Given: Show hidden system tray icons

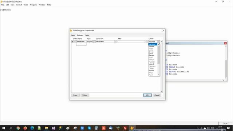Looking at the screenshot, I should click(x=198, y=128).
